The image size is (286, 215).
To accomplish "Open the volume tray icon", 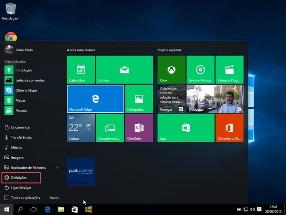I will pyautogui.click(x=253, y=209).
